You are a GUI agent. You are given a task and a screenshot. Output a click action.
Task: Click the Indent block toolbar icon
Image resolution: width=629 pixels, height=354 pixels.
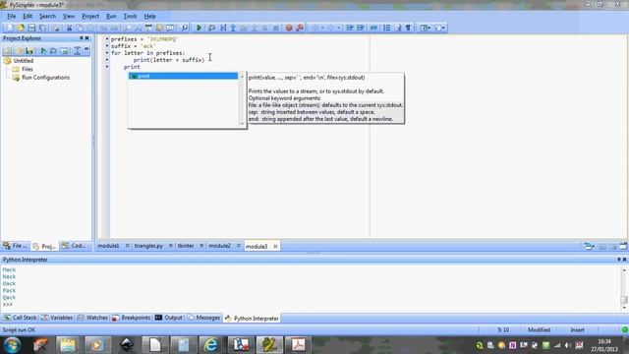(350, 28)
